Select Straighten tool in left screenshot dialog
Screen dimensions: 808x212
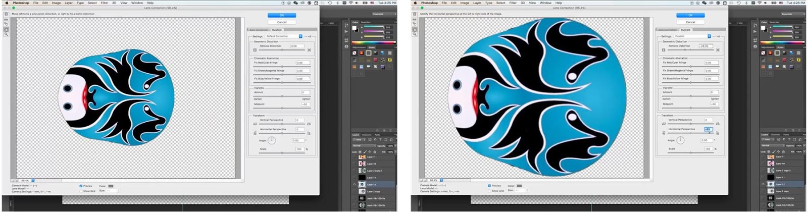click(6, 19)
